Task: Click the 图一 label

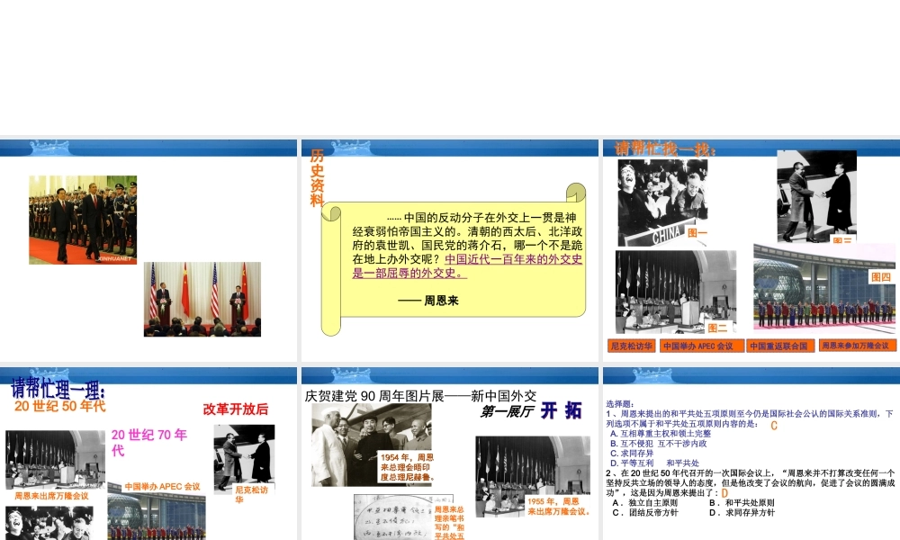Action: [x=697, y=233]
